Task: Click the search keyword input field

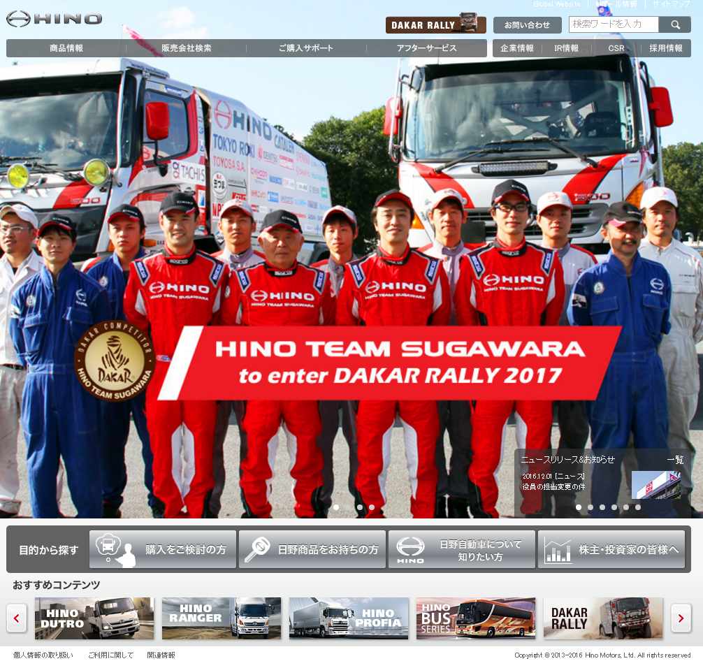Action: coord(613,24)
